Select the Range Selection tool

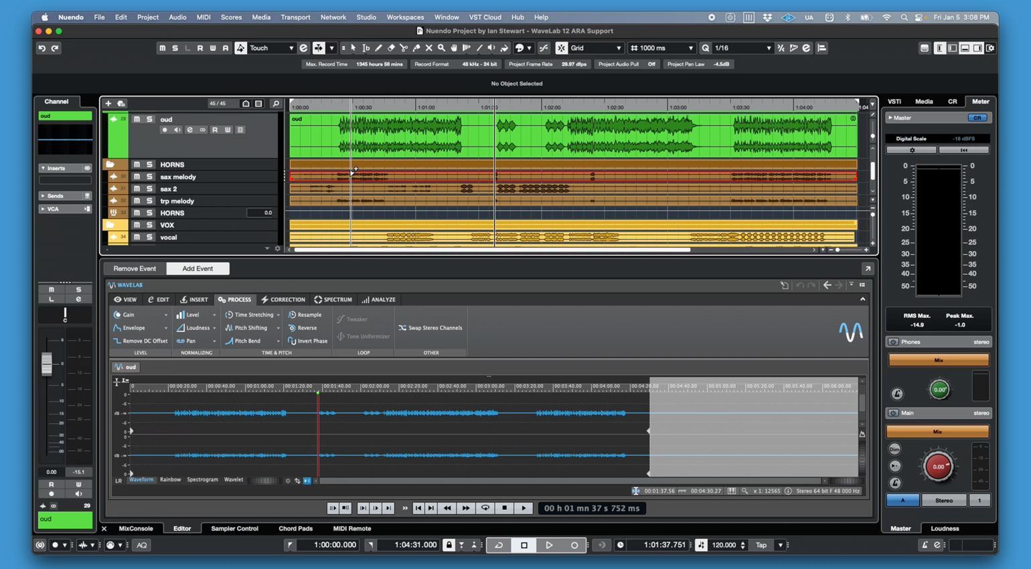(x=366, y=48)
